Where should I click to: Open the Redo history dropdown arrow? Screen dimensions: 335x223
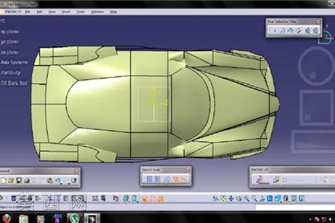click(69, 184)
